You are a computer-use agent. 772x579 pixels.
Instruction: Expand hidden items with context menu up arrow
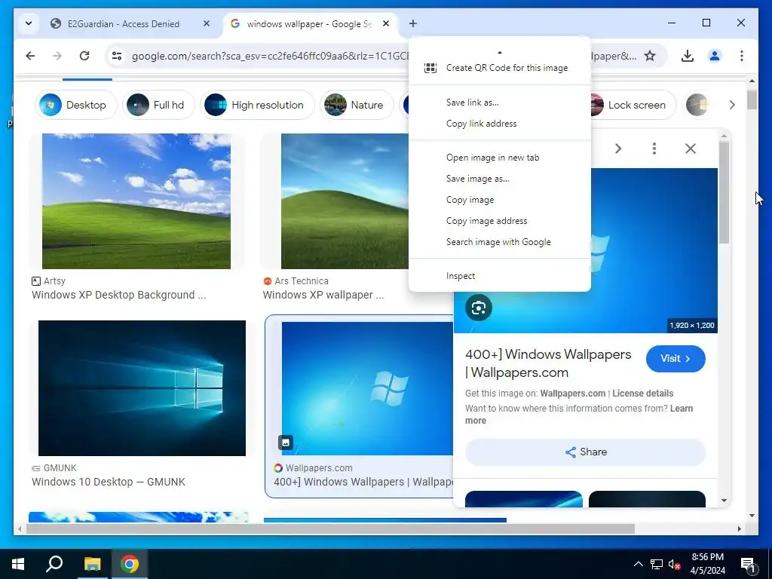(x=500, y=52)
